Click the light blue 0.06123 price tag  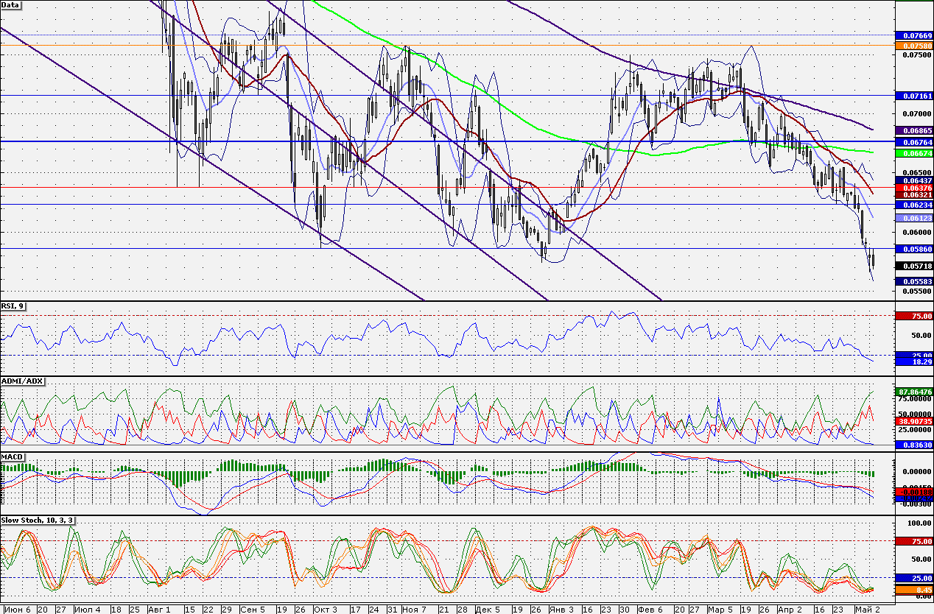coord(913,219)
